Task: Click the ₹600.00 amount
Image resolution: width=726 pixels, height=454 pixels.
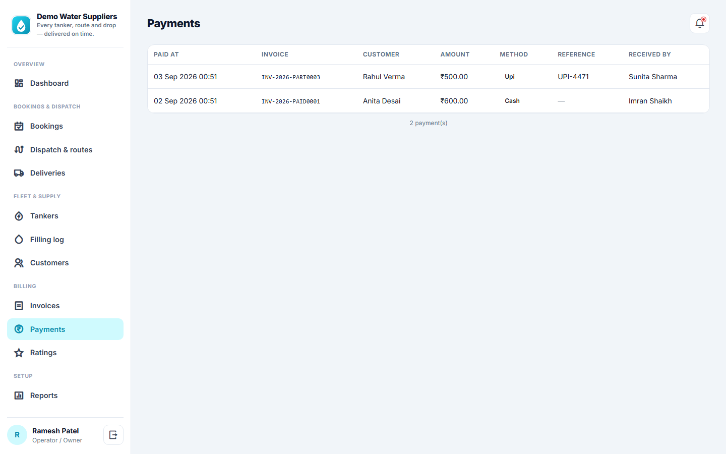Action: coord(454,101)
